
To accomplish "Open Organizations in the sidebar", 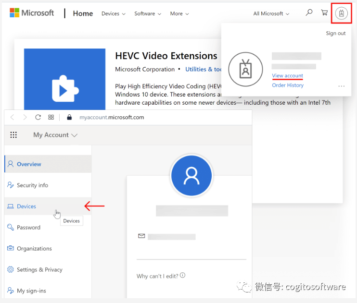I will 48,248.
